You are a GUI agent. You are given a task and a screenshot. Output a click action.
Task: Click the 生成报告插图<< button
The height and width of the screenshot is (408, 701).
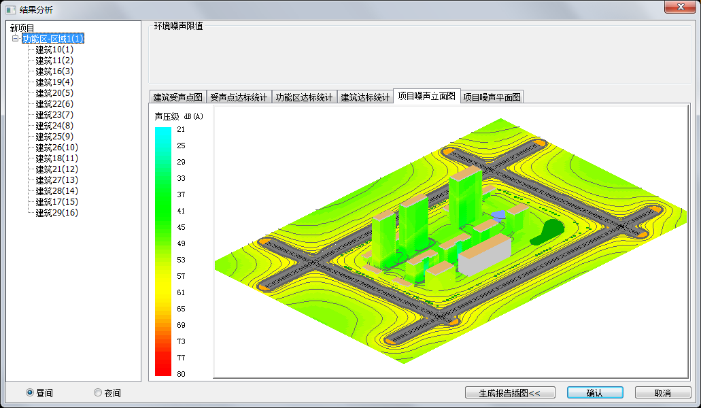pyautogui.click(x=510, y=393)
